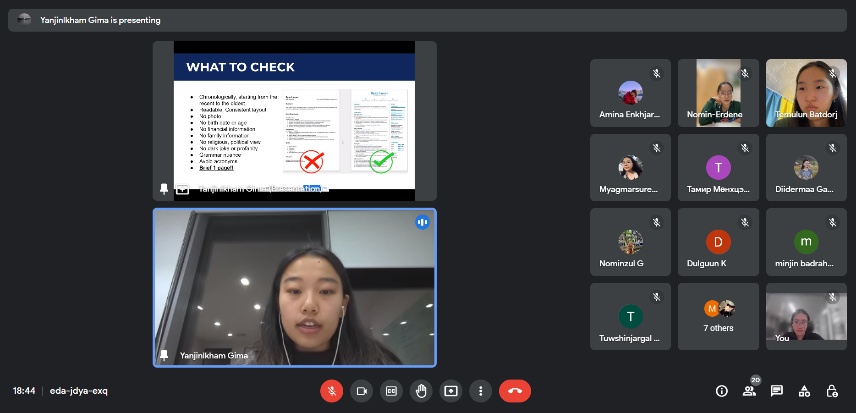
Task: Click the Present now button
Action: pyautogui.click(x=451, y=391)
